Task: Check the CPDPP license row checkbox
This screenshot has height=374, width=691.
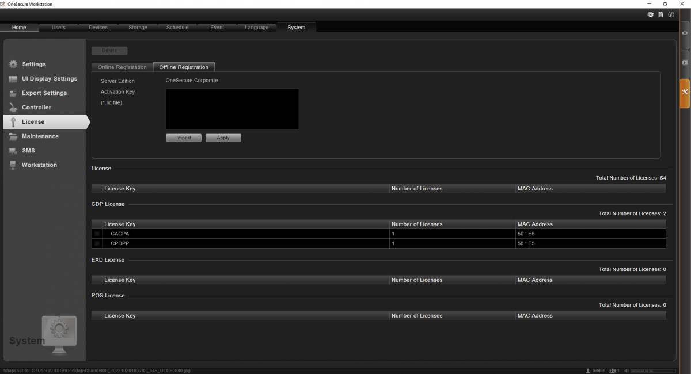Action: click(x=97, y=243)
